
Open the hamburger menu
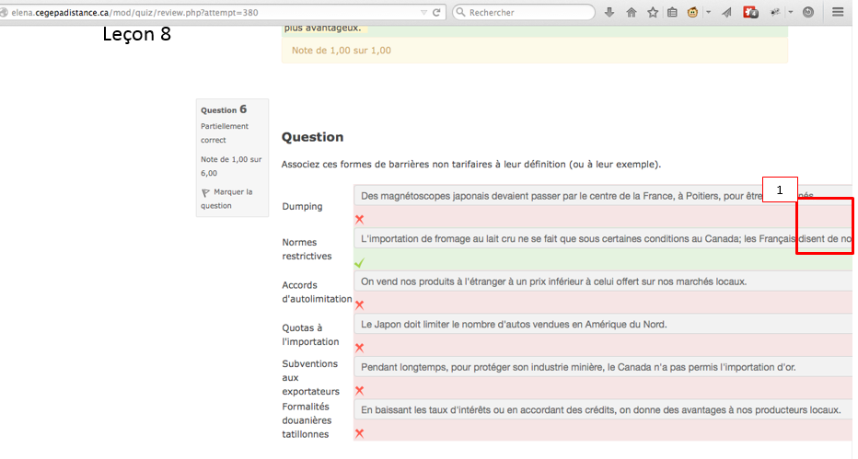838,13
